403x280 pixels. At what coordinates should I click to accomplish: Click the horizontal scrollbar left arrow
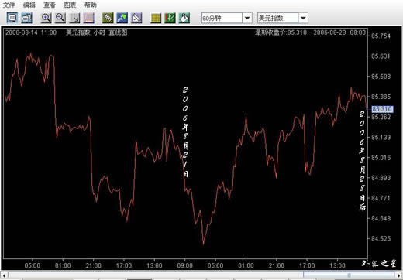click(x=5, y=275)
